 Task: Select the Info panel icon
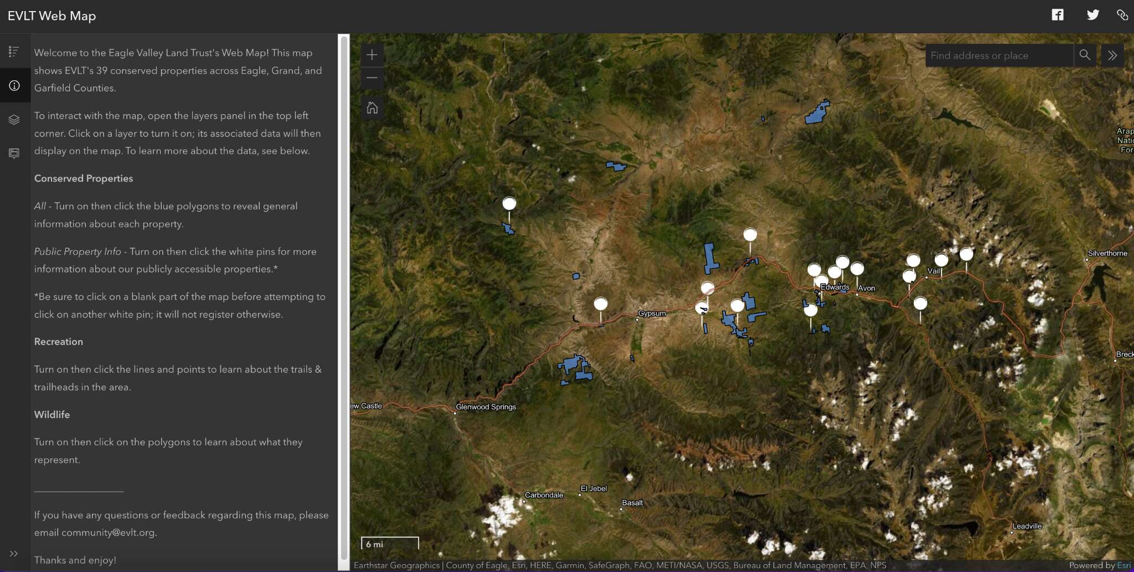click(x=14, y=85)
